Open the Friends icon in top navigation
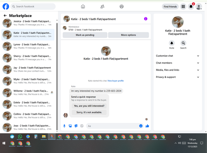The height and width of the screenshot is (153, 207). point(102,7)
